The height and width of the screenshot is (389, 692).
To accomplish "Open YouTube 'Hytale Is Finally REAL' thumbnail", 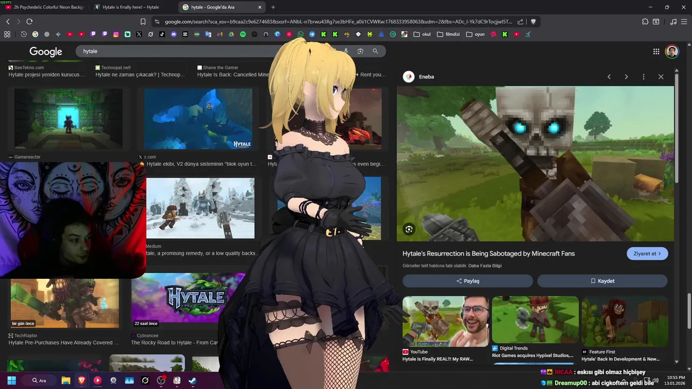I will point(445,321).
